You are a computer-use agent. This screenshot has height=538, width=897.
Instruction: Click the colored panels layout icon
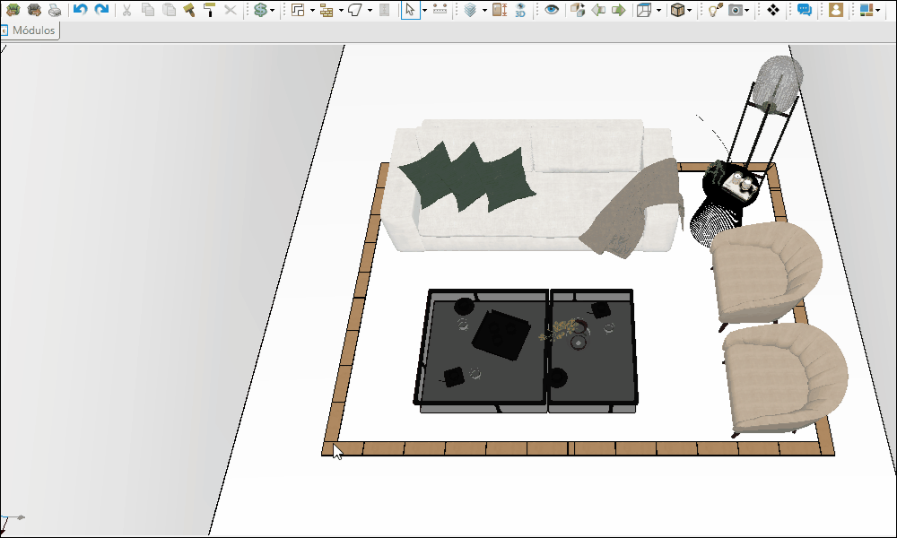pyautogui.click(x=867, y=10)
